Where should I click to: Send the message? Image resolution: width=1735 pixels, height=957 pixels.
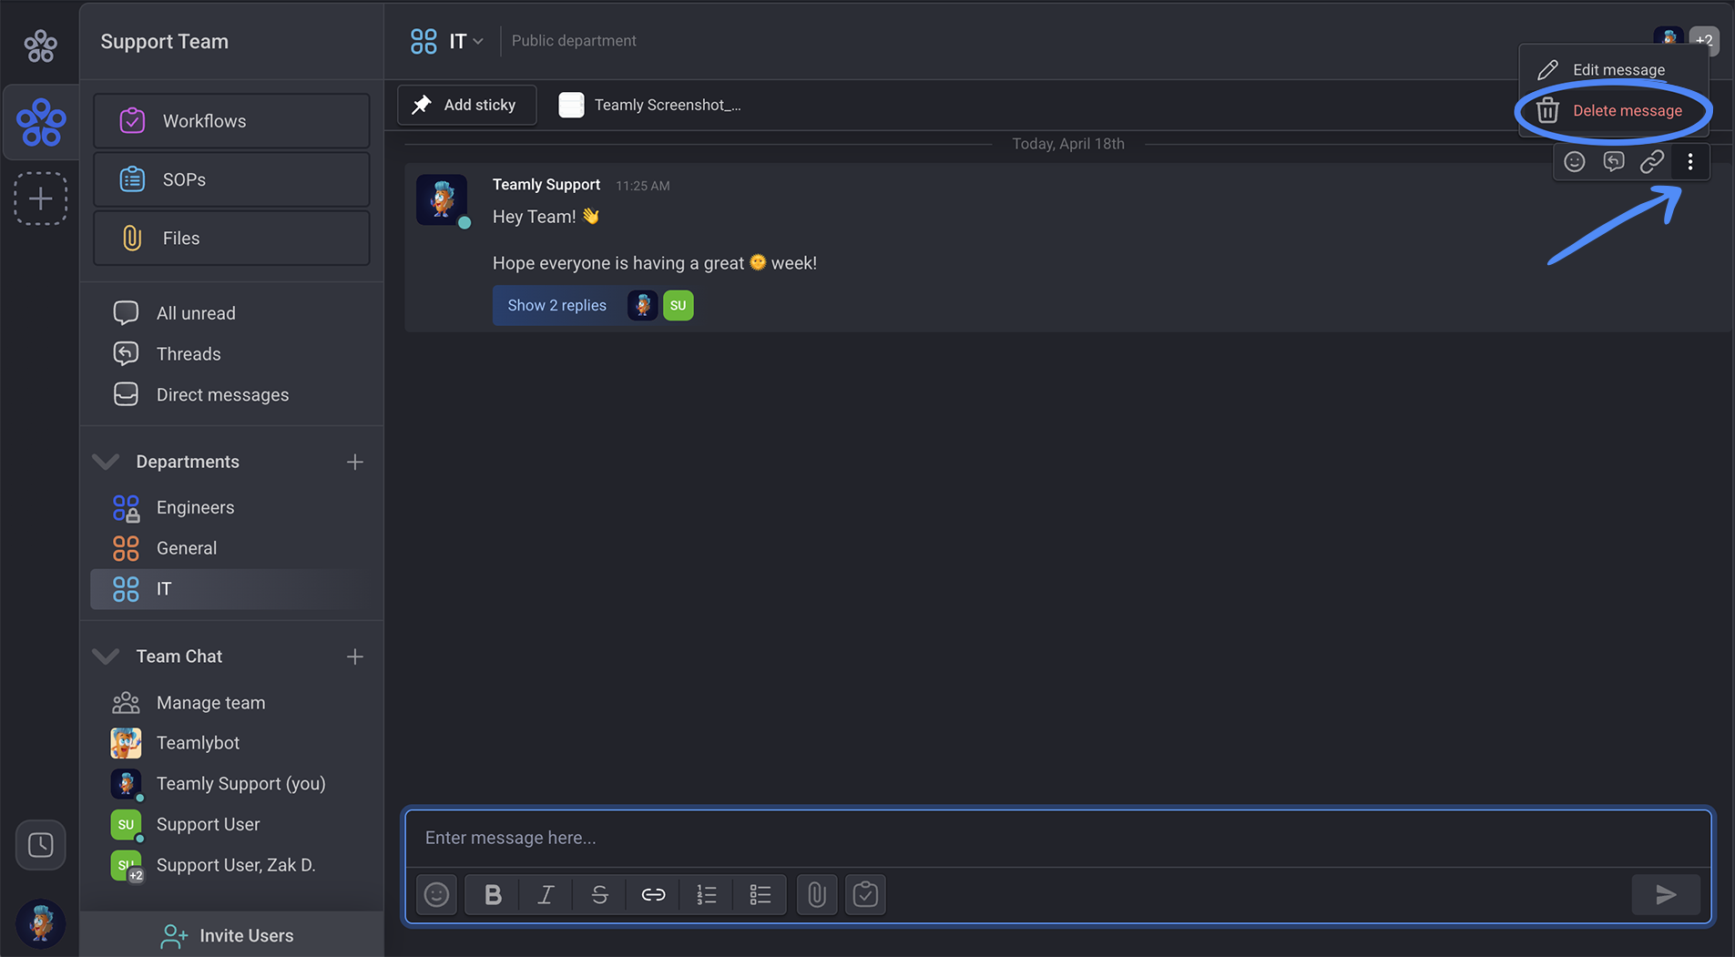1666,894
